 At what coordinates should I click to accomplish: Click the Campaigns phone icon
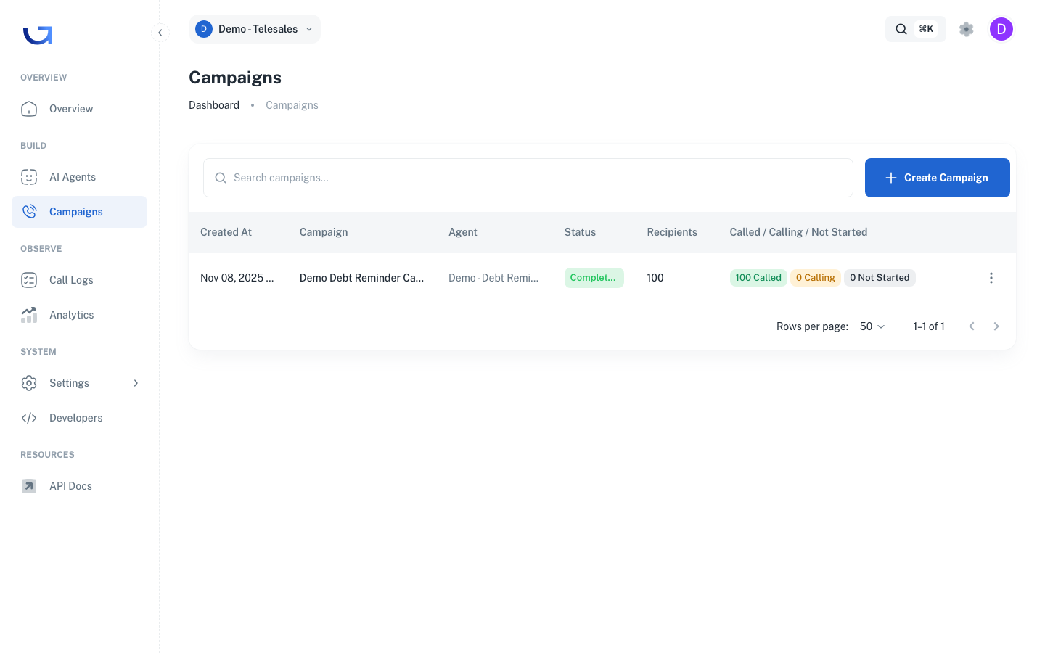[x=29, y=212]
